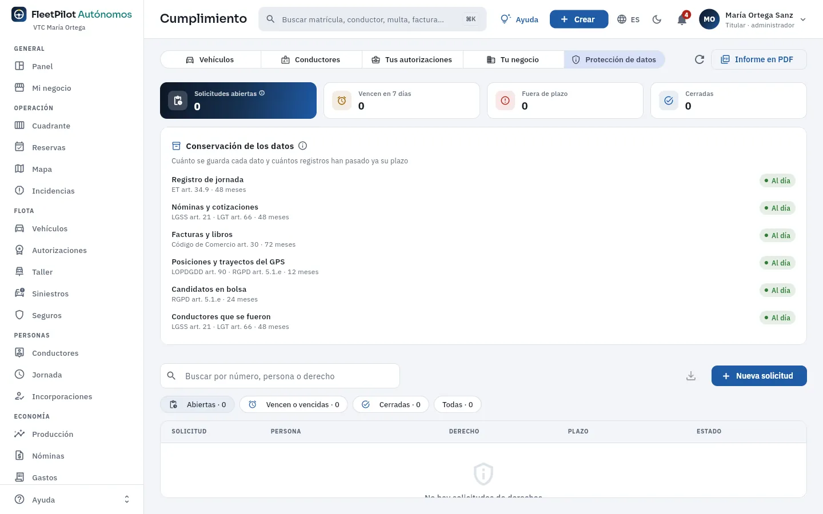The image size is (823, 514).
Task: Go to Mapa in the sidebar
Action: coord(71,169)
